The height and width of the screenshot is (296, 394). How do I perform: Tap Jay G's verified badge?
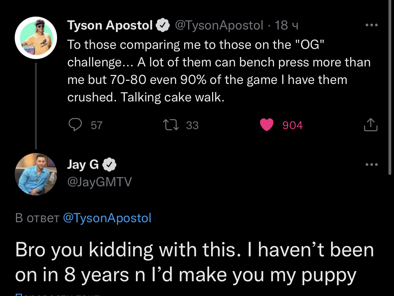pos(109,165)
